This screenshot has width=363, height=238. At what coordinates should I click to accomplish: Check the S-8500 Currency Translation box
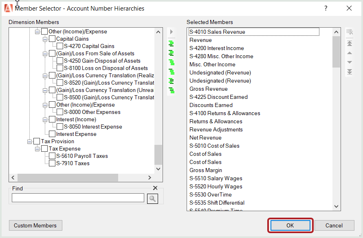[x=60, y=97]
